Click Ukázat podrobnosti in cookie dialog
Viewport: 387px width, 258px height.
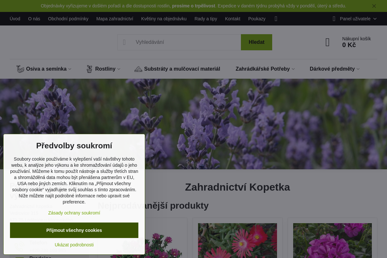[x=74, y=245]
